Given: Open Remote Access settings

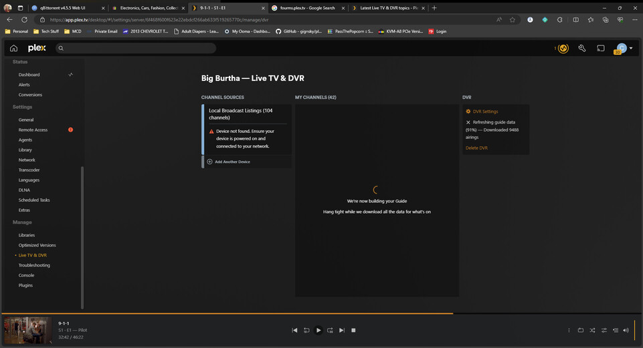Looking at the screenshot, I should tap(33, 130).
